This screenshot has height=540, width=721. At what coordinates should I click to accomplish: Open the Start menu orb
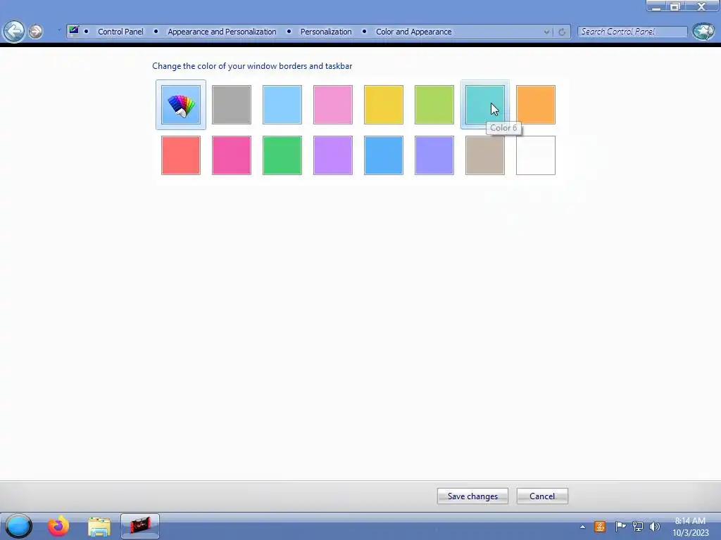(18, 526)
